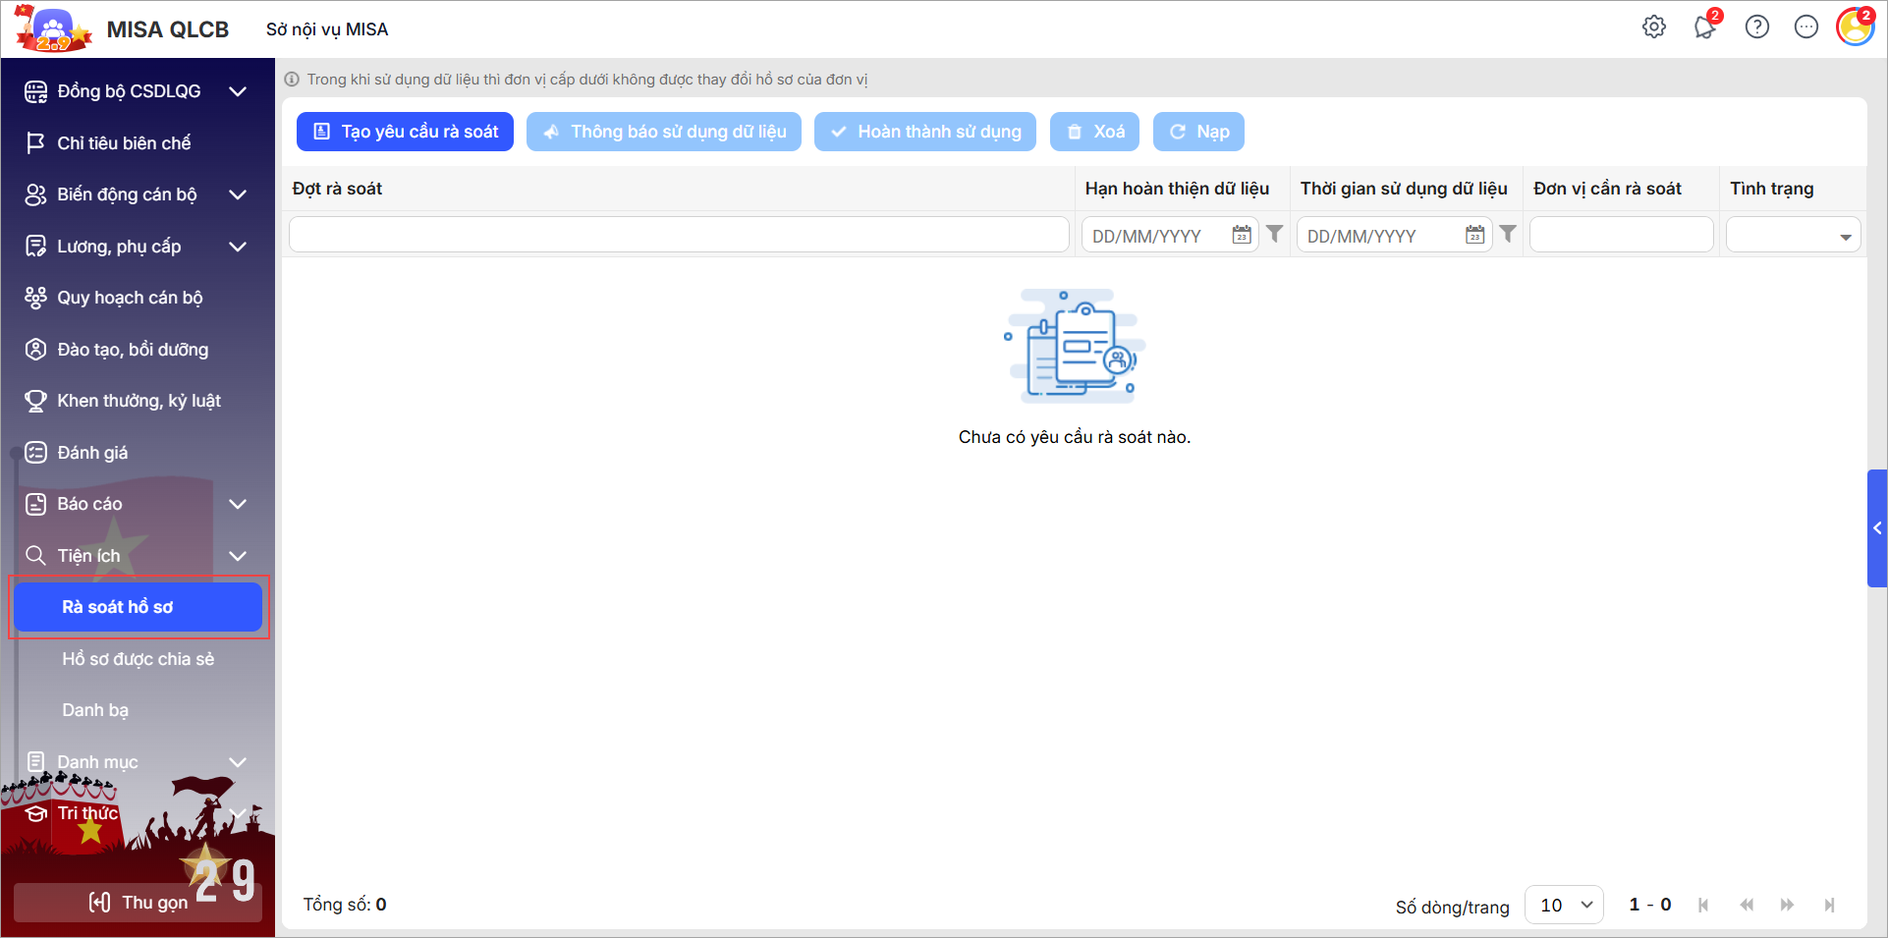1888x938 pixels.
Task: Go to the last page arrow
Action: click(1829, 905)
